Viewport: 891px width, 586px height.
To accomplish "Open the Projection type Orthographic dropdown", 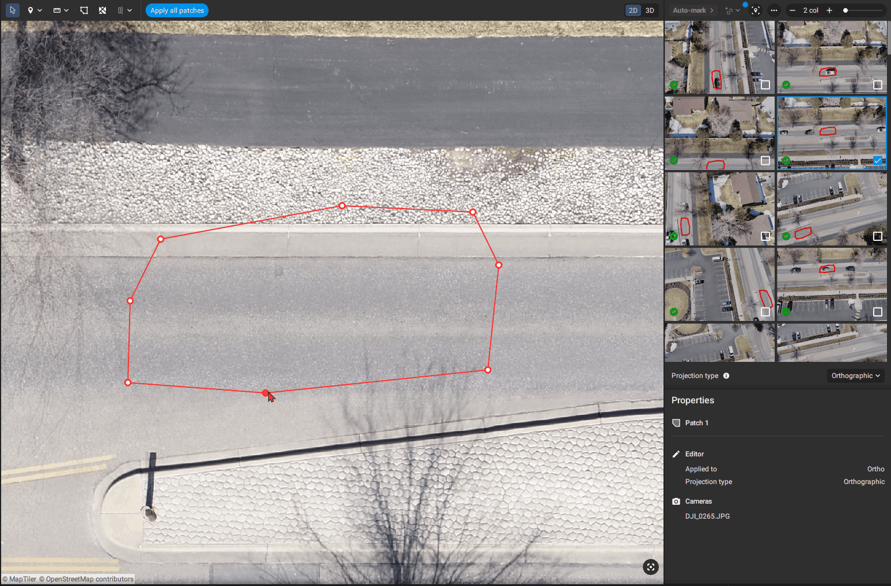I will click(x=855, y=376).
